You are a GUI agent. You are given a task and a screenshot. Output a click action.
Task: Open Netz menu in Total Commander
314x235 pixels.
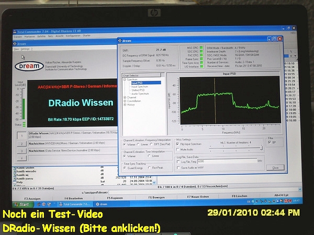(x=51, y=36)
